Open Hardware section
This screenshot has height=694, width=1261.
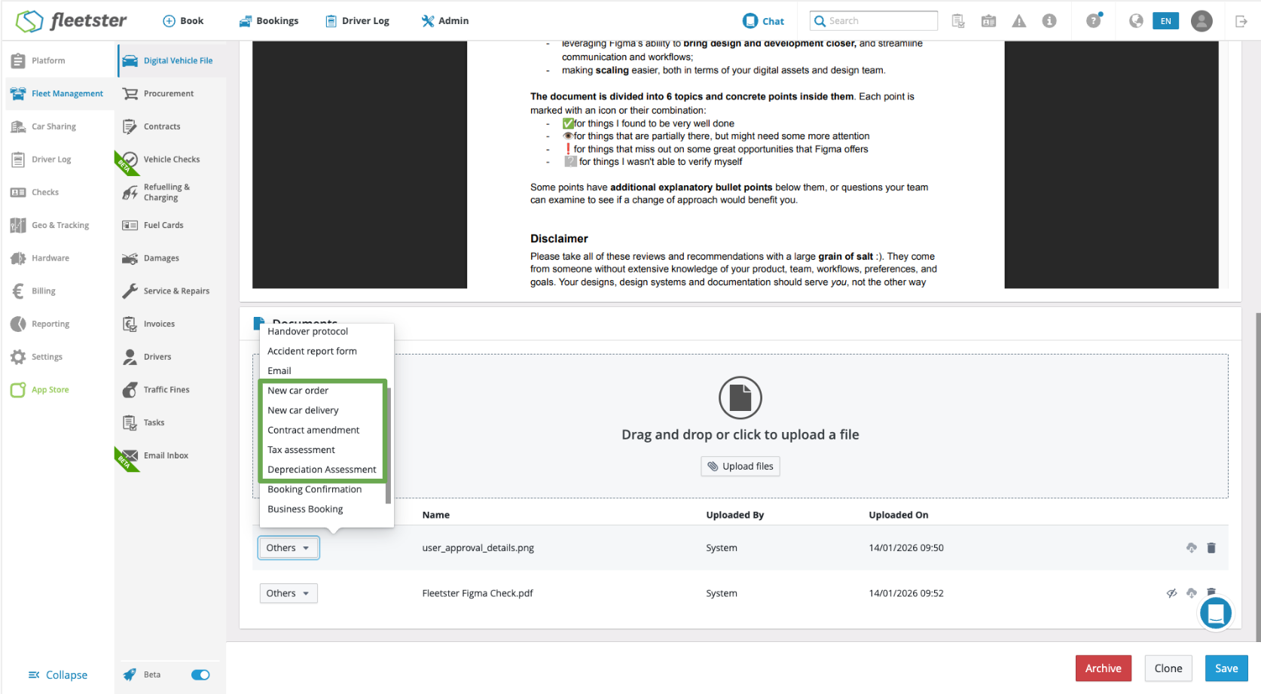tap(40, 258)
